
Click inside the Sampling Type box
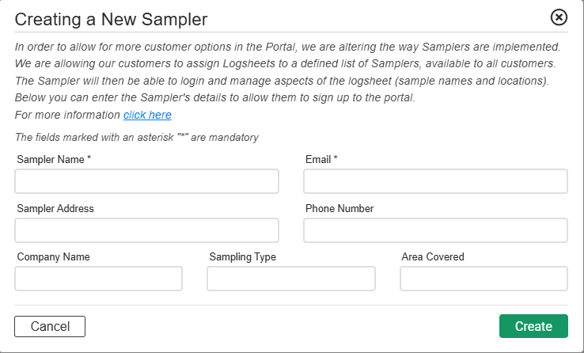pos(290,279)
